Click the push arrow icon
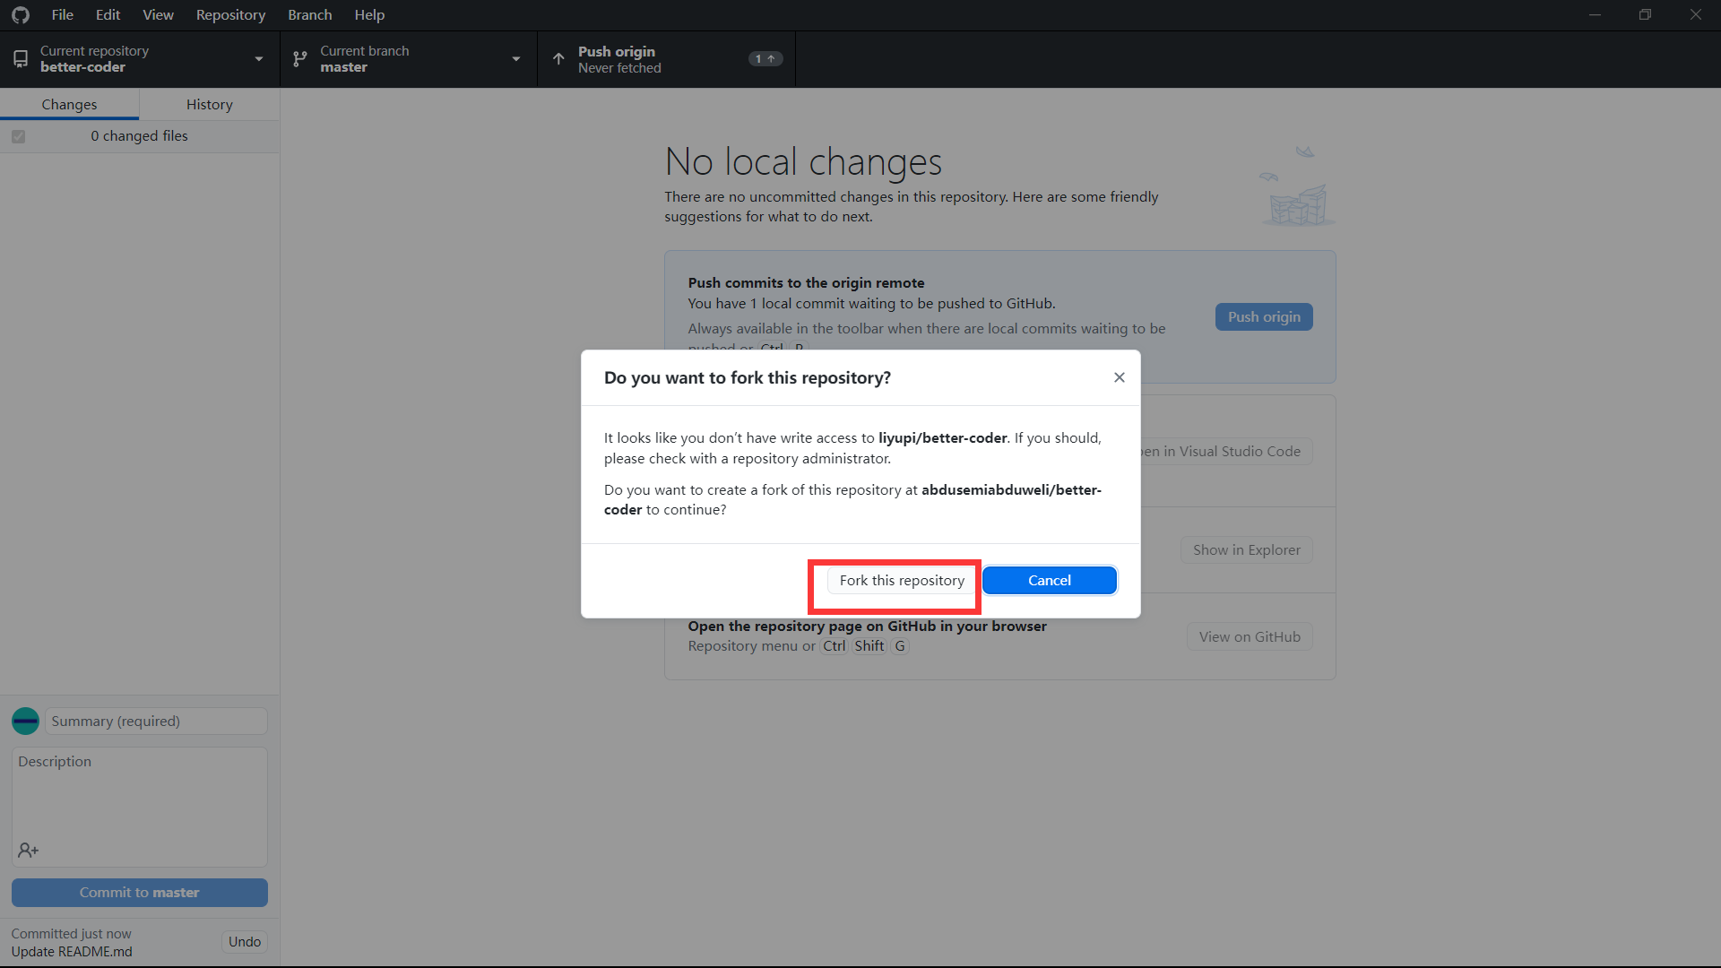Viewport: 1721px width, 968px height. (x=558, y=59)
